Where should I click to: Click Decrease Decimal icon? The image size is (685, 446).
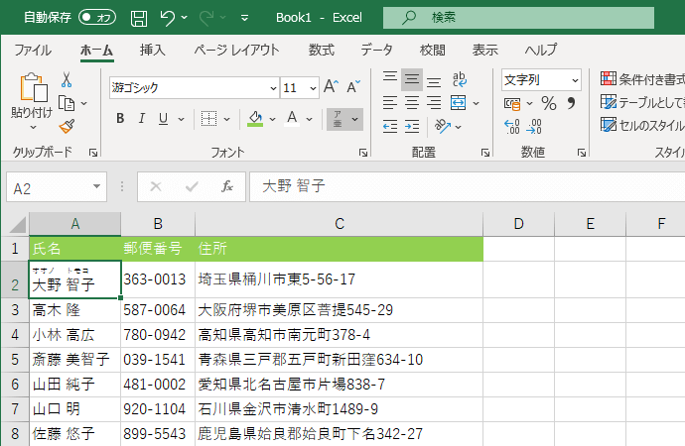click(534, 127)
